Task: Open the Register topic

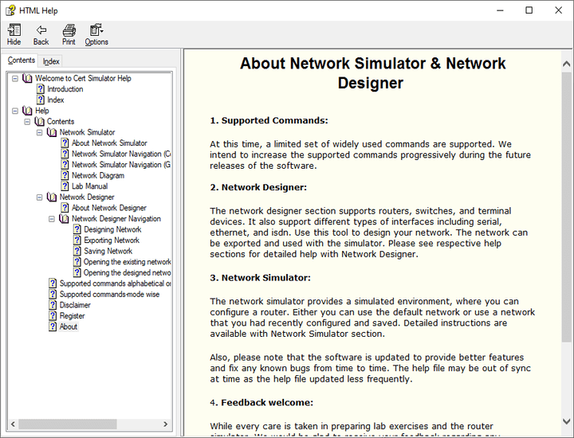Action: point(72,315)
